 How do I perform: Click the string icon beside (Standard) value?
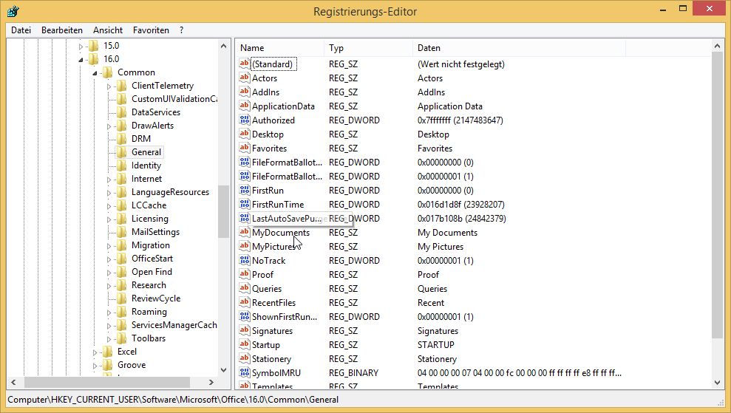click(245, 64)
